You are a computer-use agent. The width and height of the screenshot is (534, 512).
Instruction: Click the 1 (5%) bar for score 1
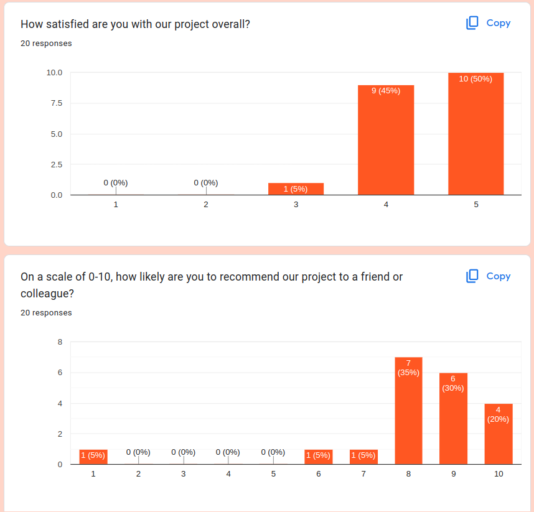[93, 457]
